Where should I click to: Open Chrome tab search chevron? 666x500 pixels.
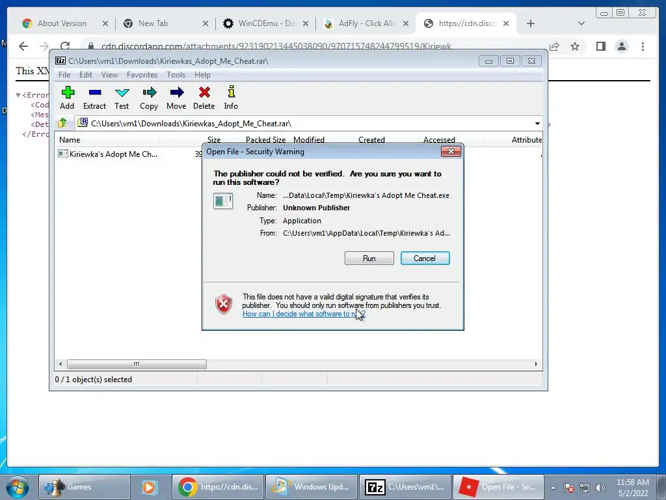pyautogui.click(x=581, y=24)
